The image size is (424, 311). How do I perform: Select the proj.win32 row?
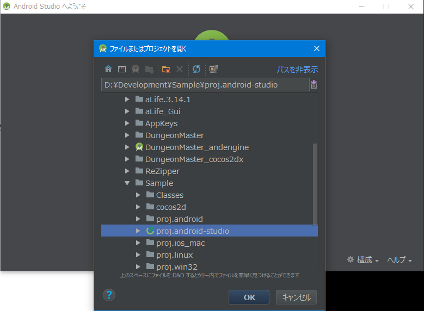coord(210,266)
